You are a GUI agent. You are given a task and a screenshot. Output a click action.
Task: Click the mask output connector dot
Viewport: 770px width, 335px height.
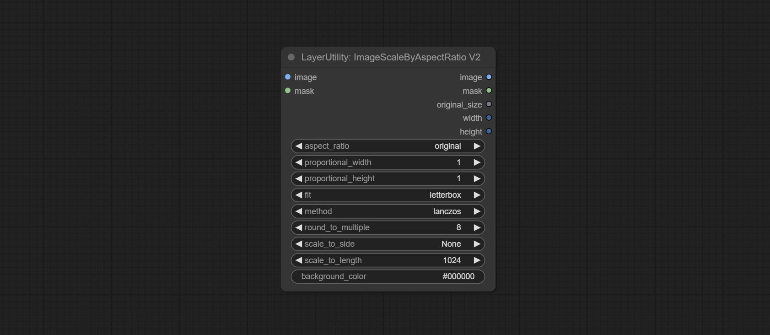489,91
